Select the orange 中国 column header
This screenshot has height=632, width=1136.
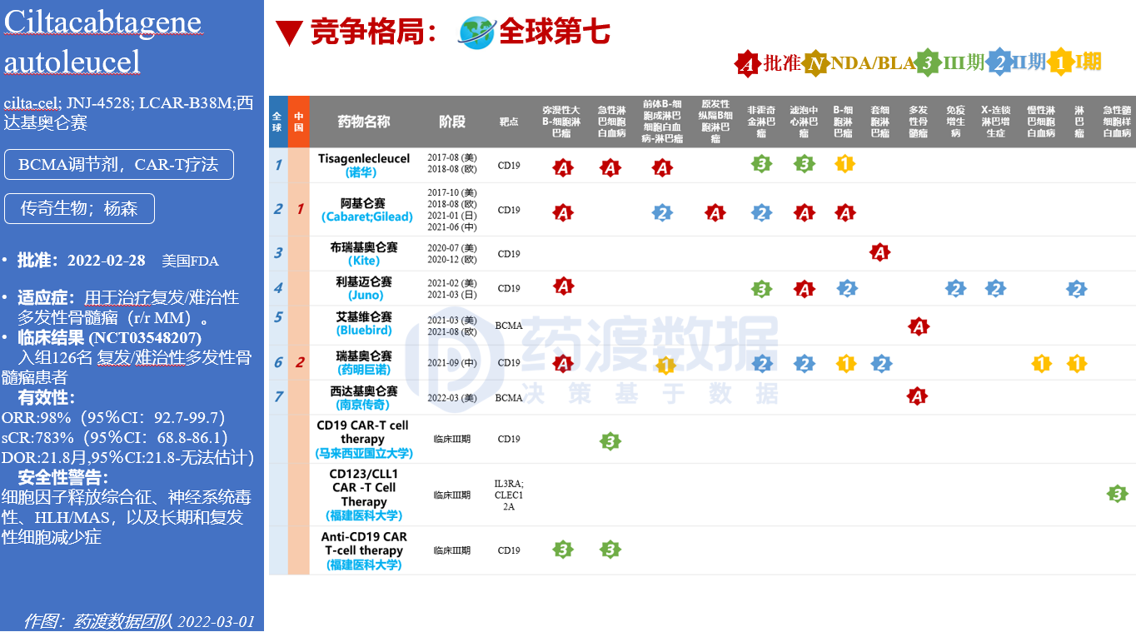(x=298, y=122)
